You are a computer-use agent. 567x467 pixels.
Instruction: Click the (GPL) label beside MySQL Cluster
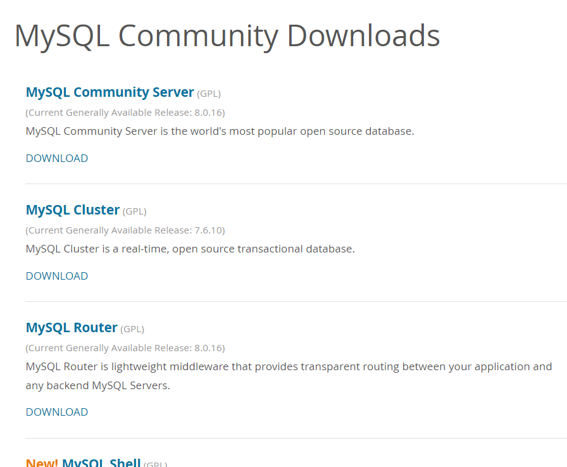tap(135, 211)
